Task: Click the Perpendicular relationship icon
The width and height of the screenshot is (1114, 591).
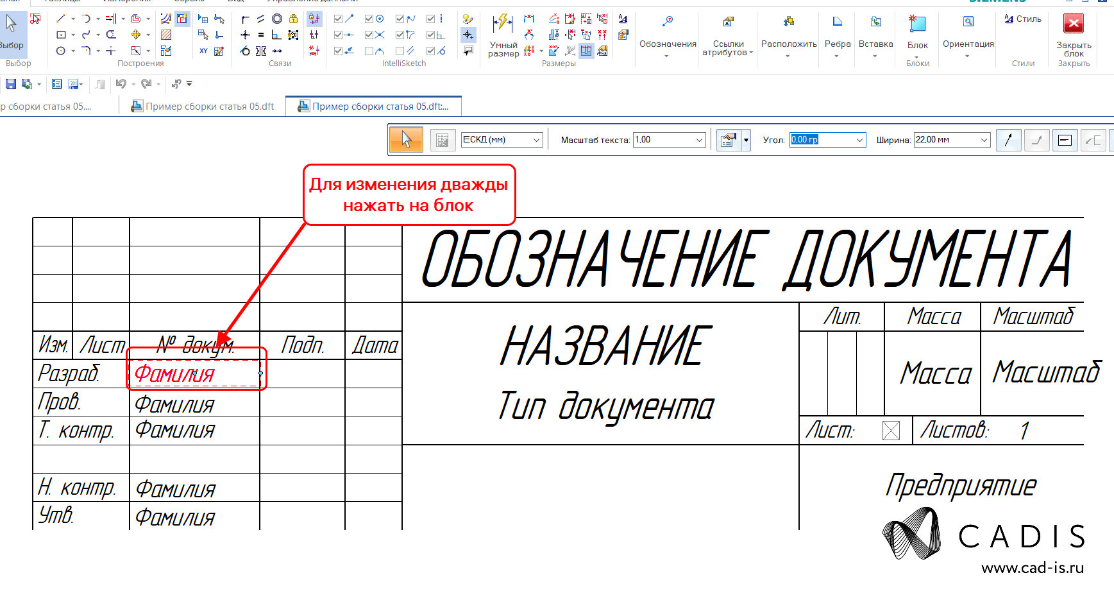Action: (x=276, y=35)
